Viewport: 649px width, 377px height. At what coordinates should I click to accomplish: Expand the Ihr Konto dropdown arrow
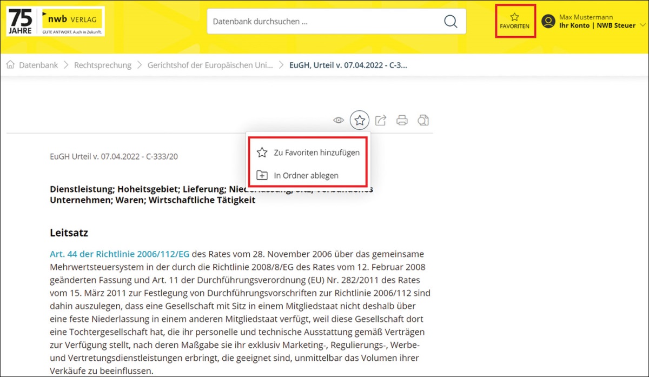(x=643, y=25)
